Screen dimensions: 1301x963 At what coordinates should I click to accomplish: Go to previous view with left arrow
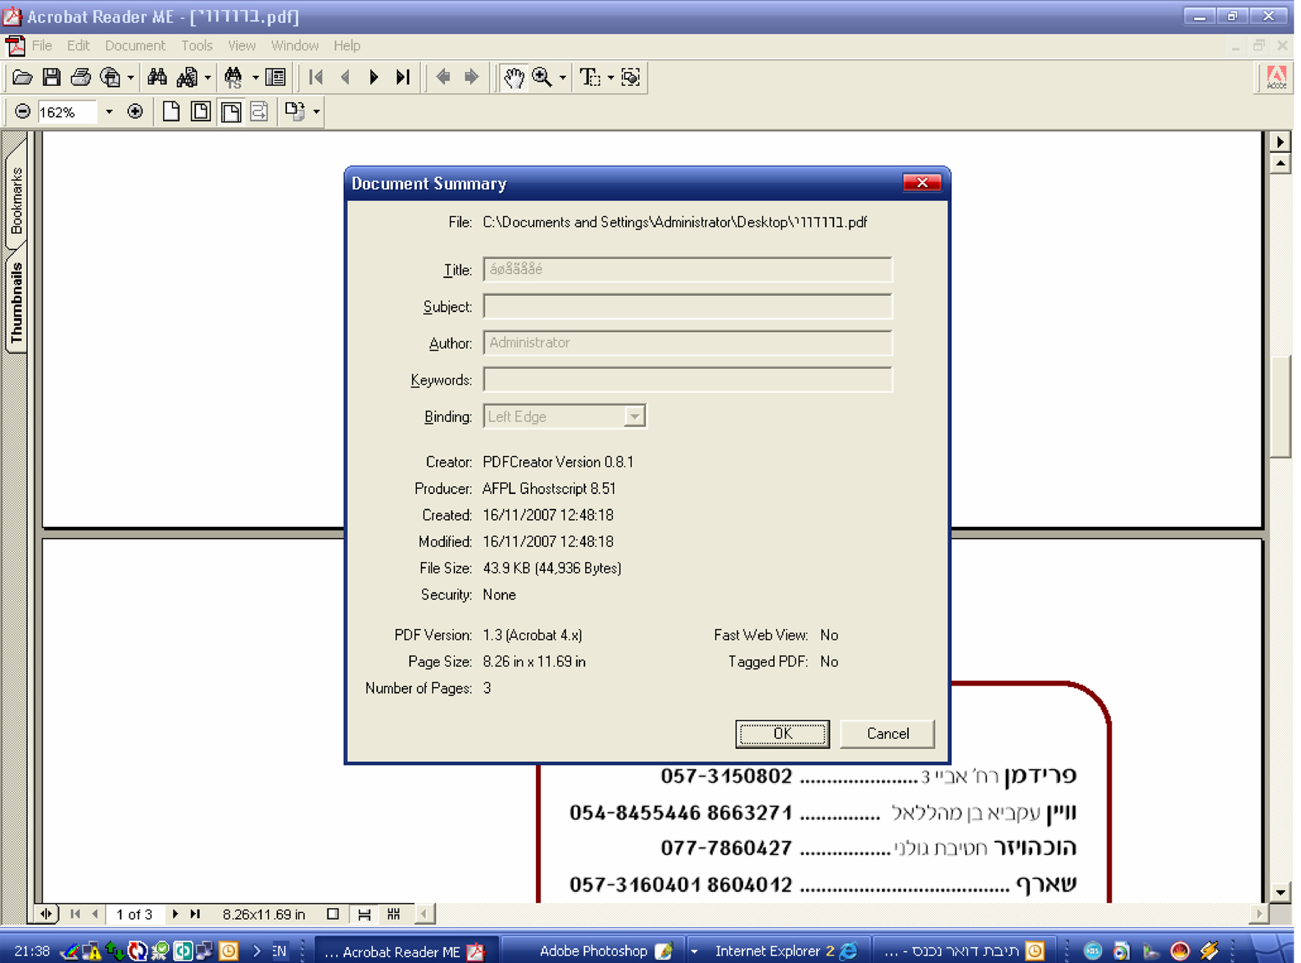[x=443, y=77]
